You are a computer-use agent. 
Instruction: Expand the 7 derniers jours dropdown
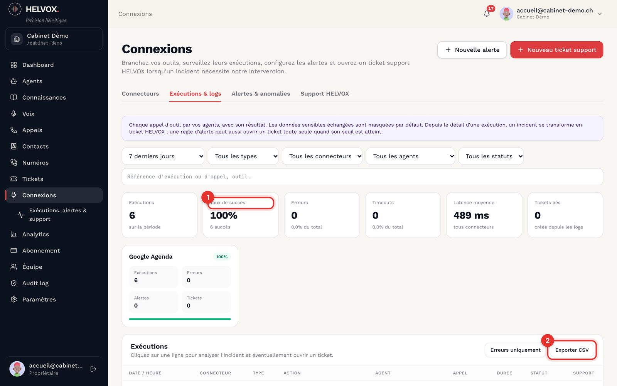point(163,156)
